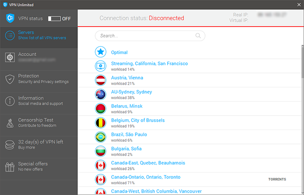Viewport: 304px width, 195px height.
Task: Click the title bar VPN Unlimited app icon
Action: [x=5, y=5]
